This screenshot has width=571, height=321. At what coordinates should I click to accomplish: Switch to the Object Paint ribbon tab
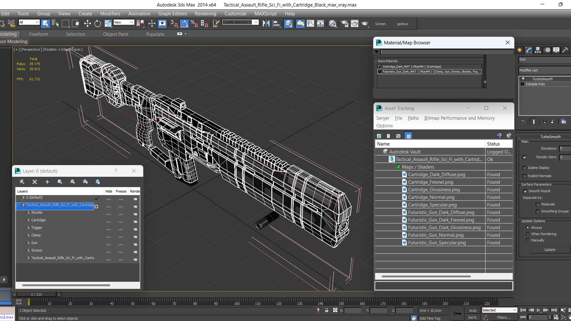coord(116,34)
